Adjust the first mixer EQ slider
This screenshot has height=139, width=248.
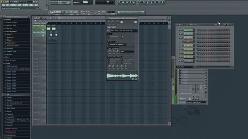tap(193, 89)
